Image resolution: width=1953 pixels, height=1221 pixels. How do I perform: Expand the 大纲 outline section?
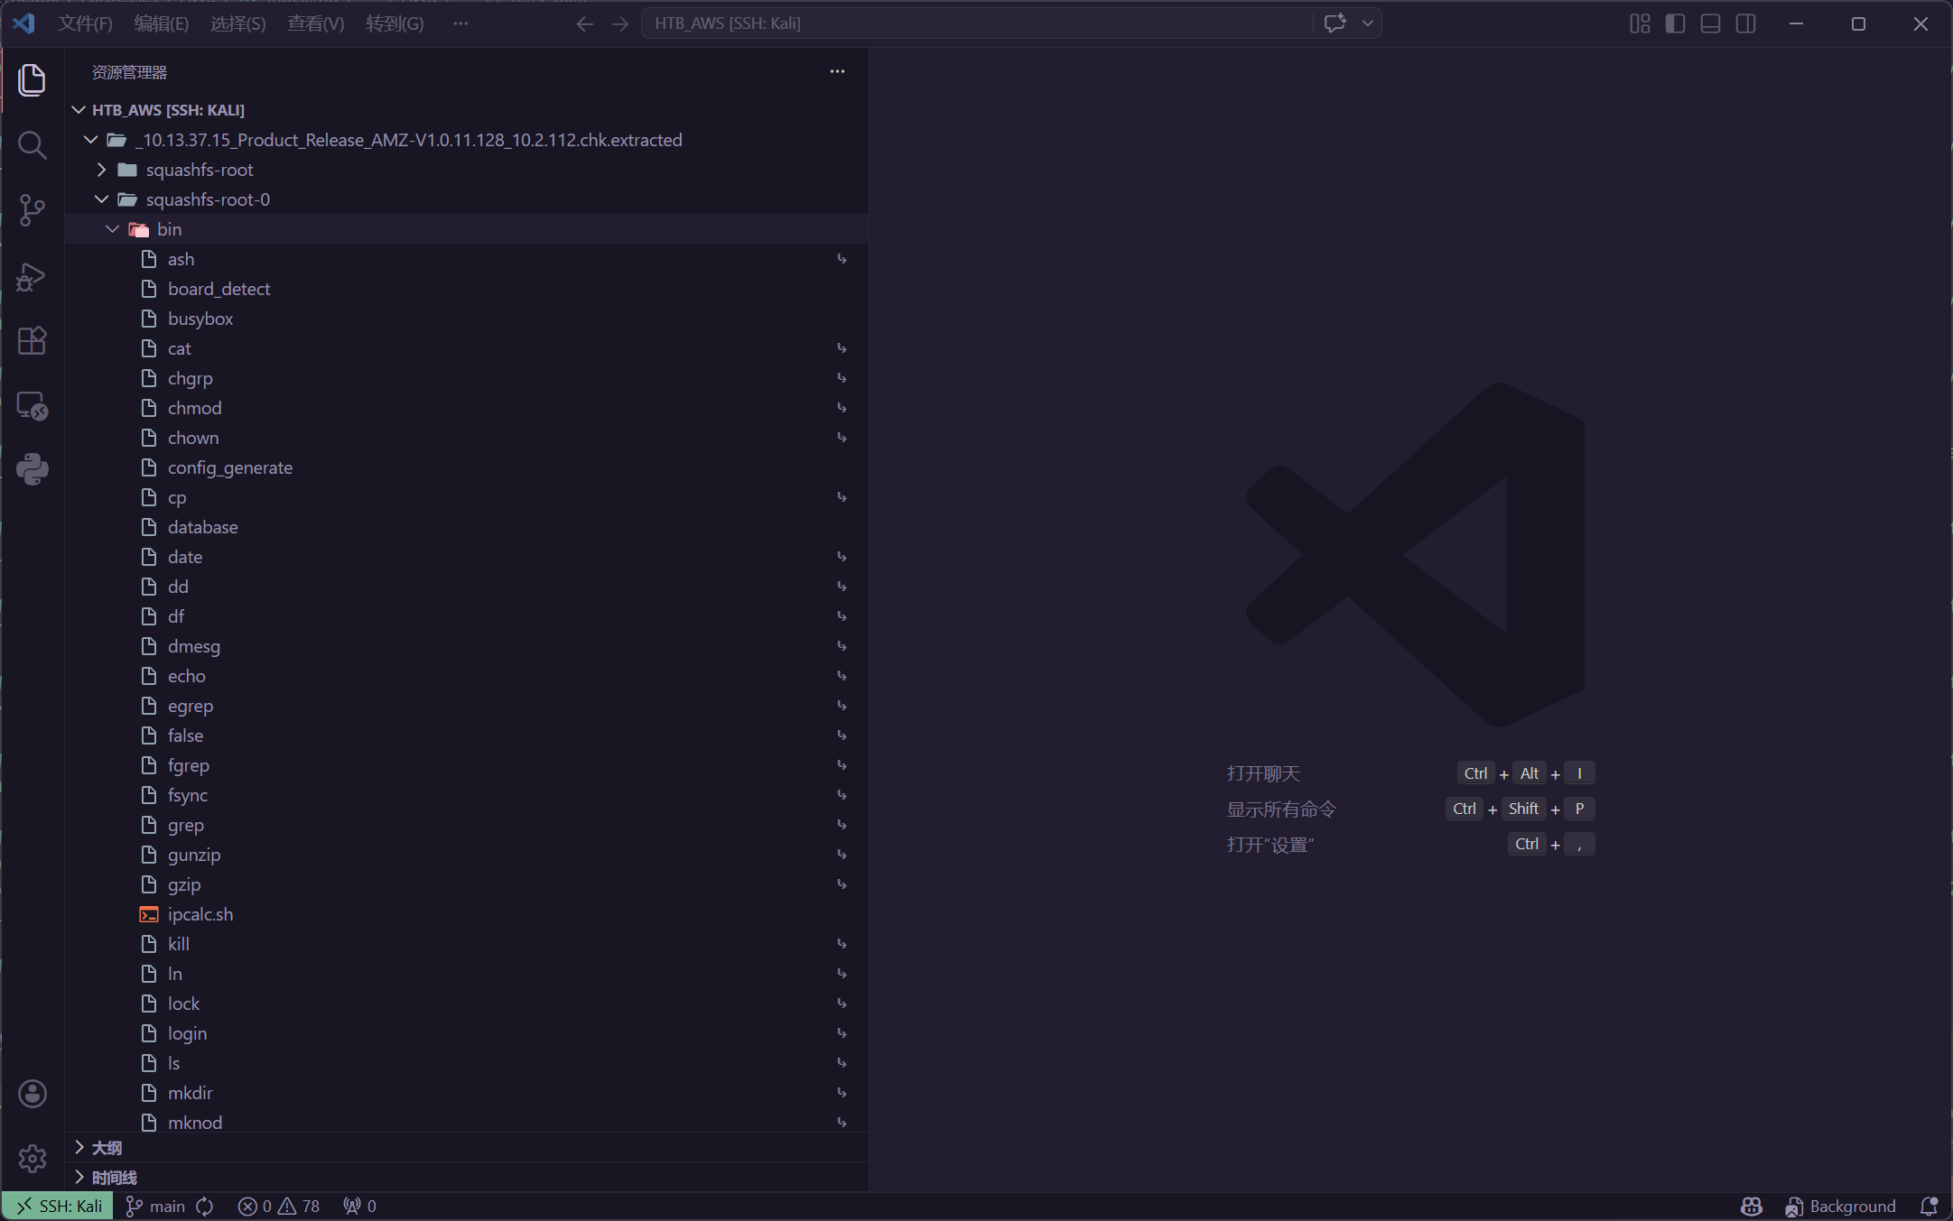(x=107, y=1148)
